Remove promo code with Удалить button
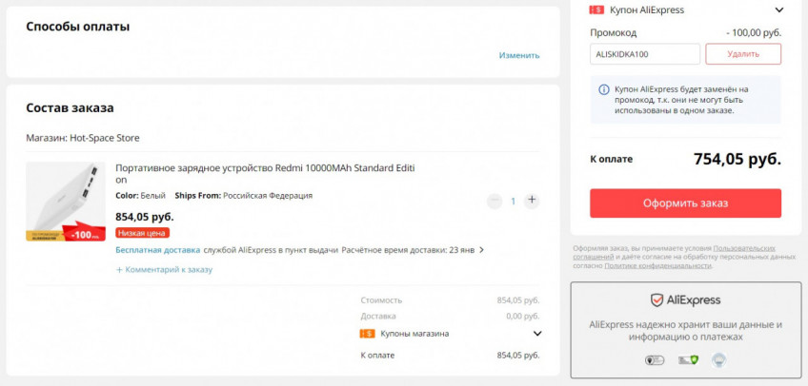 pyautogui.click(x=743, y=54)
